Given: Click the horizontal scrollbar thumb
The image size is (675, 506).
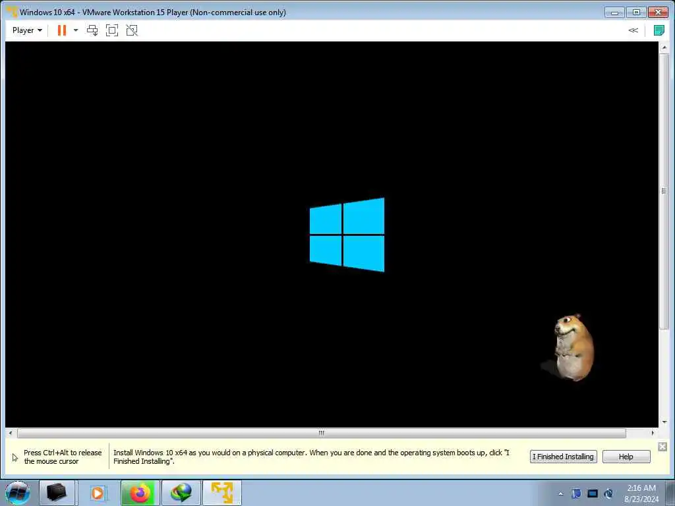Looking at the screenshot, I should tap(321, 433).
